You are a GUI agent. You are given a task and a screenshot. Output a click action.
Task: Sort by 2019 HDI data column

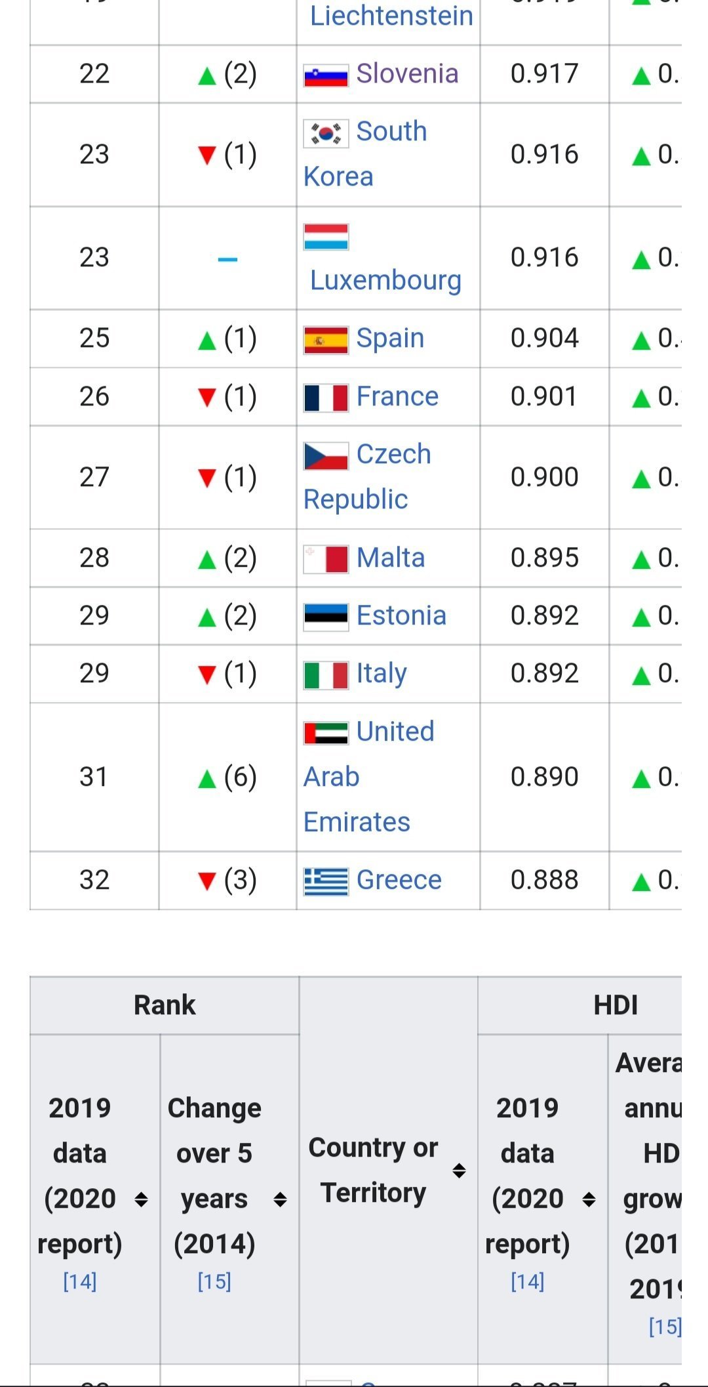coord(589,1200)
